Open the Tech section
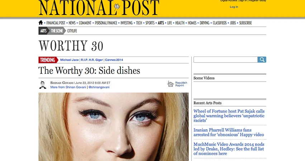The image size is (305, 161). pos(139,23)
